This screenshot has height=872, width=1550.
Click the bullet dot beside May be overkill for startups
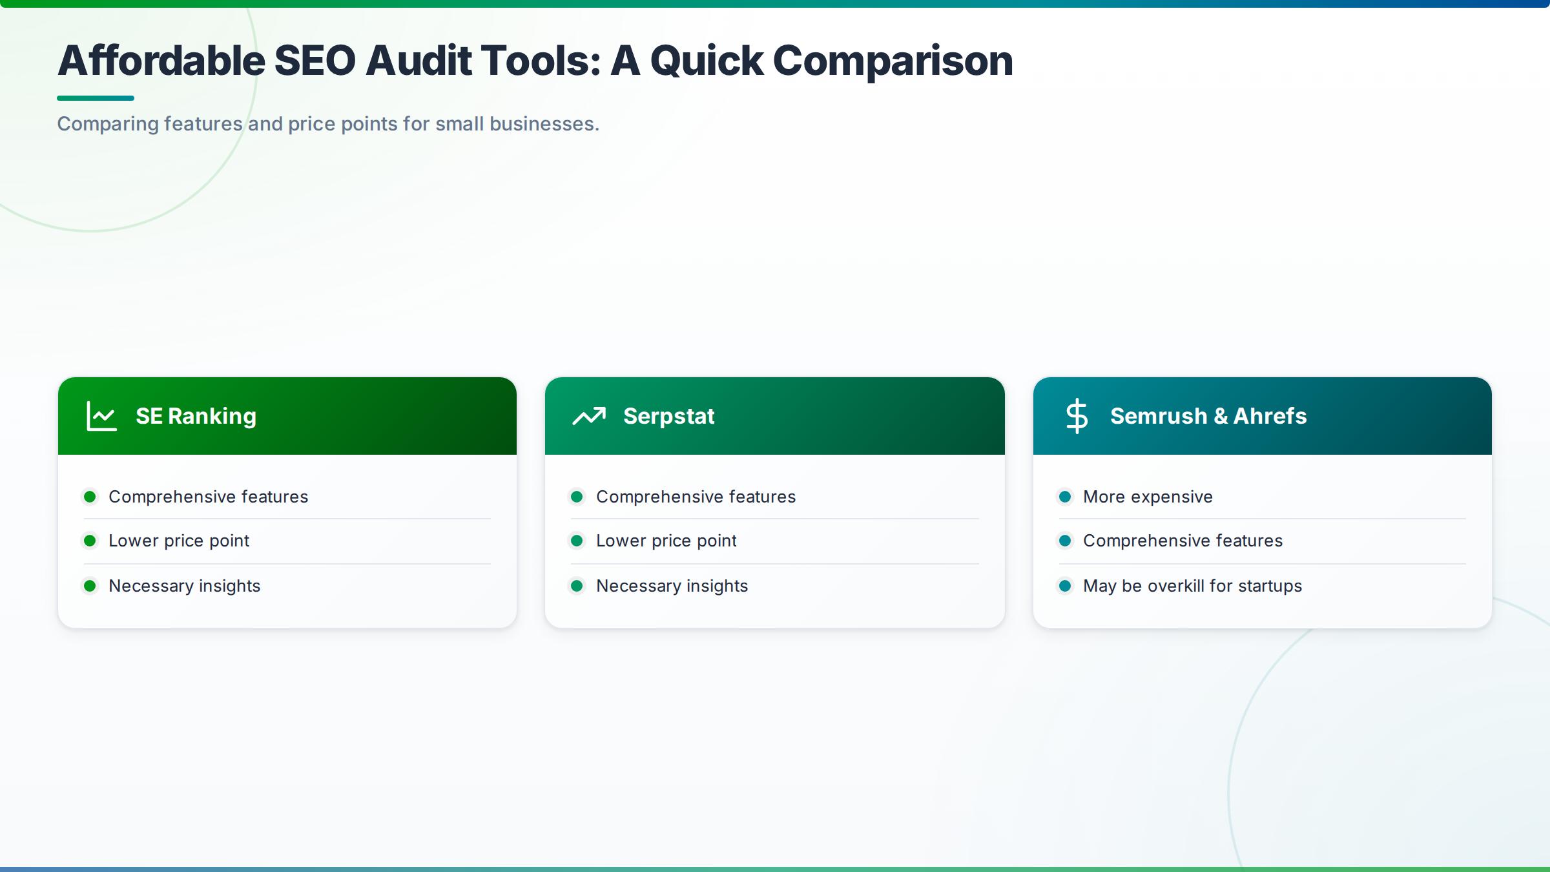1066,587
